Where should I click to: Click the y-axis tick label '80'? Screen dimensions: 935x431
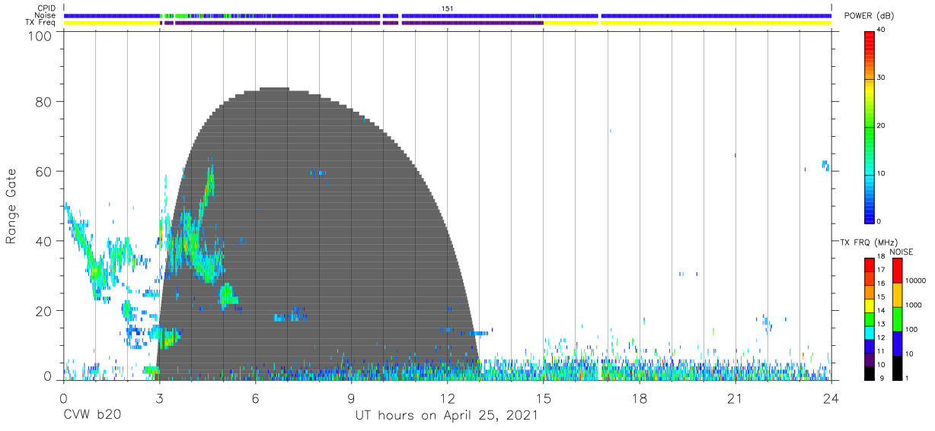(45, 102)
